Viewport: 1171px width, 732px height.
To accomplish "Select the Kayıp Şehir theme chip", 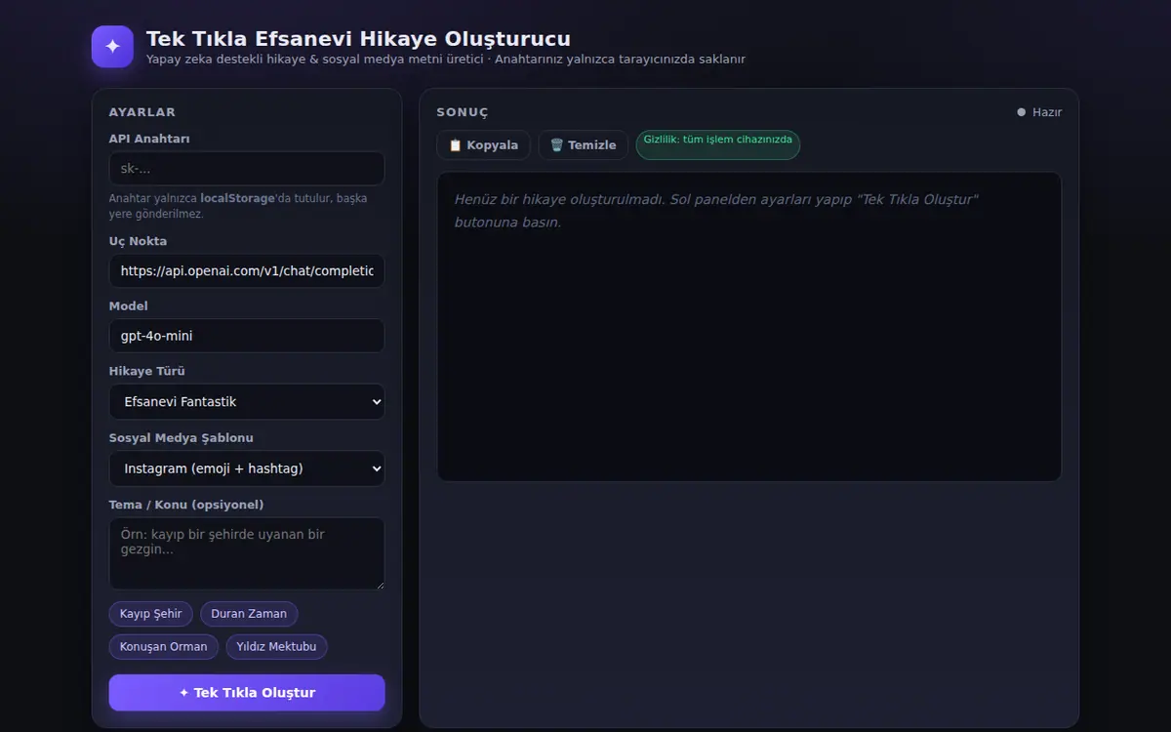I will (151, 614).
